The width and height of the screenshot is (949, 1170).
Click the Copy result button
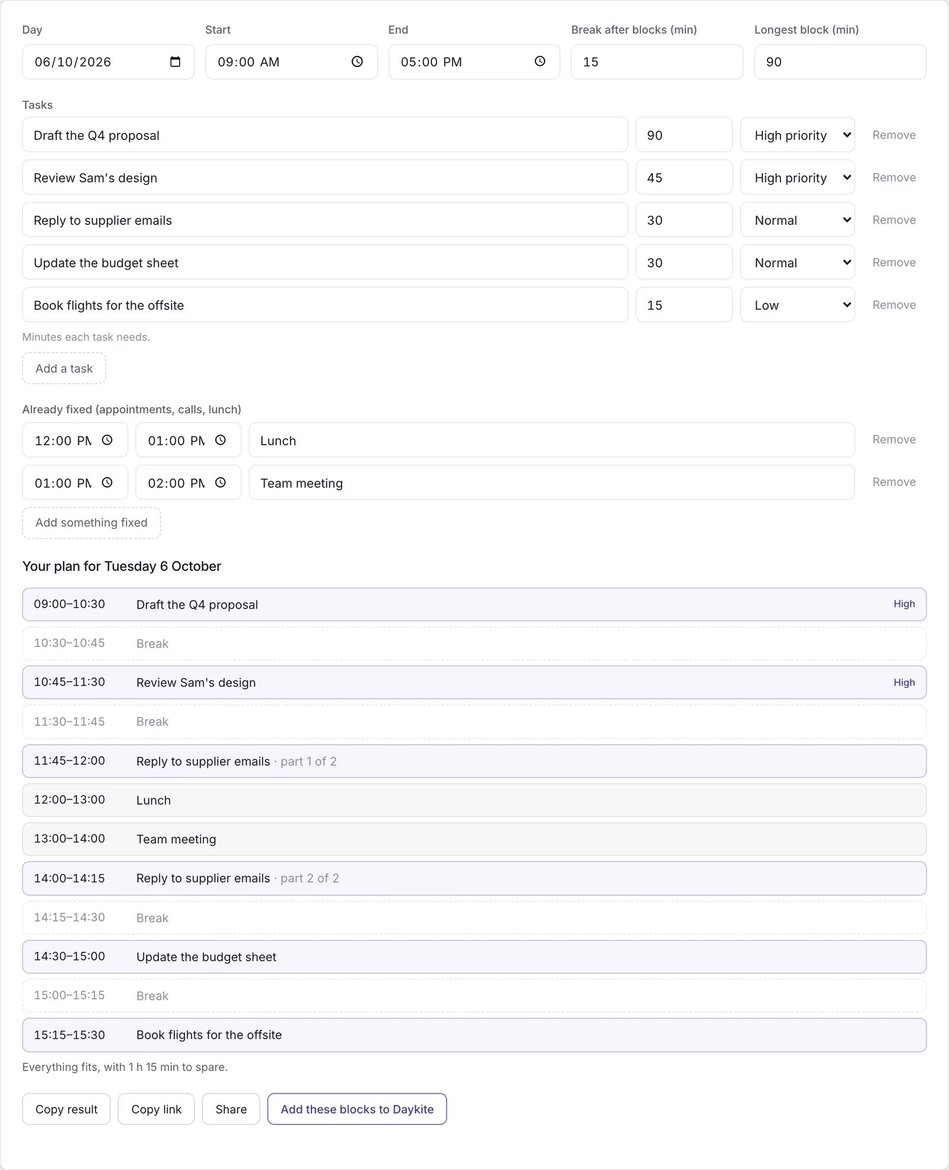coord(66,1109)
